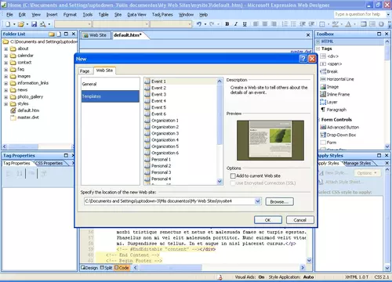392x282 pixels.
Task: Click the template preview thumbnail
Action: point(270,140)
